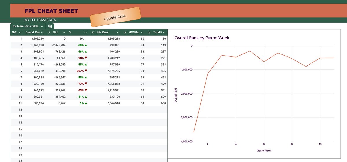Open the Total P column dropdown
347x162 pixels.
(164, 32)
